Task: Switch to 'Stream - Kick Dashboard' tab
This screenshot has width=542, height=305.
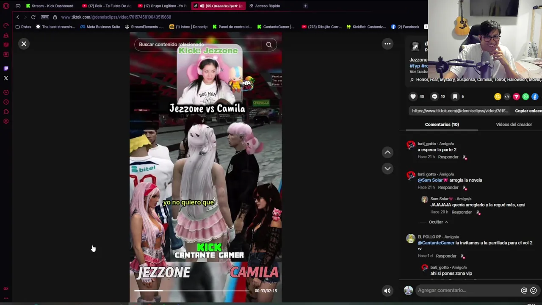Action: pos(49,6)
